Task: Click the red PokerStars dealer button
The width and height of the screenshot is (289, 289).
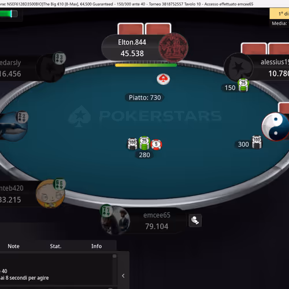Action: (x=163, y=79)
